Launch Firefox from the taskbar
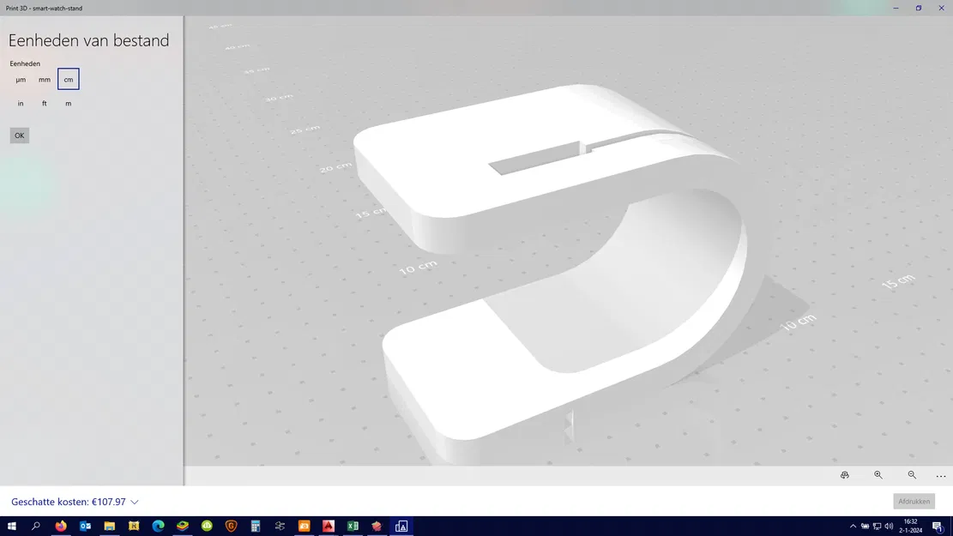The image size is (953, 536). (x=61, y=527)
